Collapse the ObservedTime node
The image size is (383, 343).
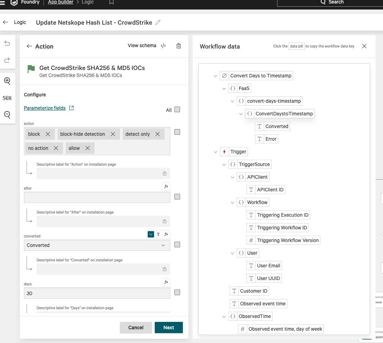point(224,317)
